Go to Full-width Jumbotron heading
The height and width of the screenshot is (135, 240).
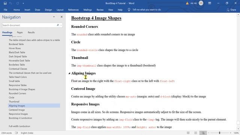coord(19,126)
